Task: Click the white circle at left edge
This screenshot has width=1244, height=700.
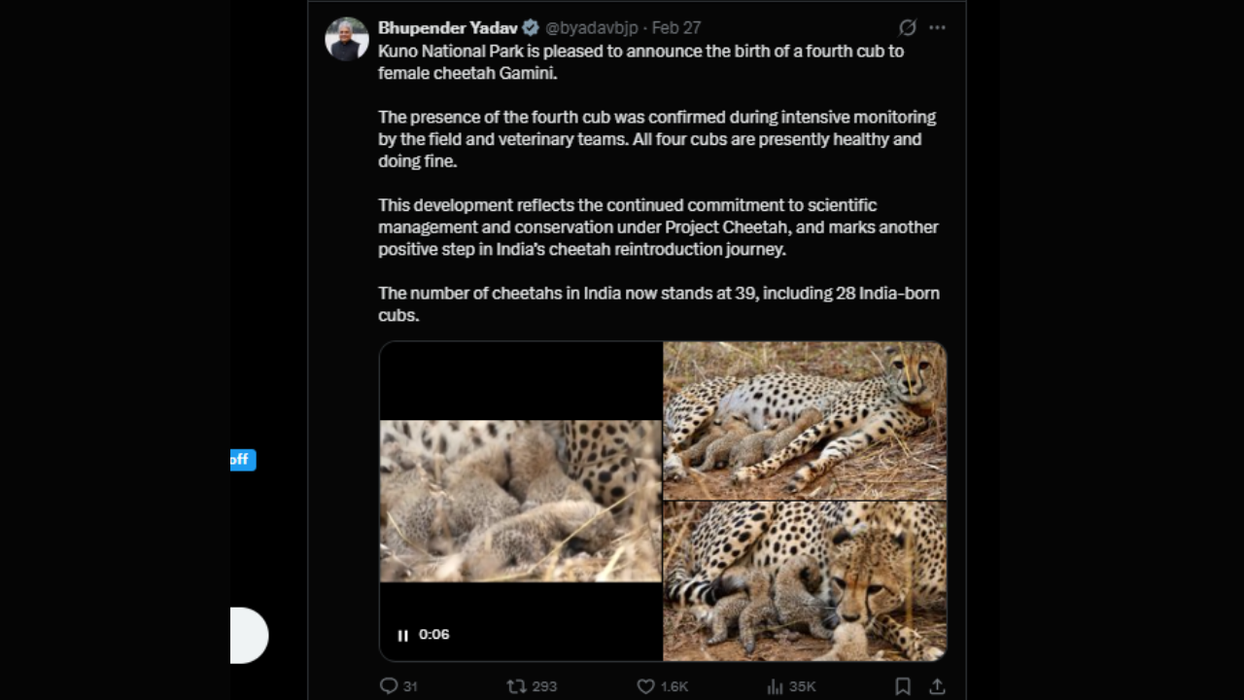Action: (248, 635)
